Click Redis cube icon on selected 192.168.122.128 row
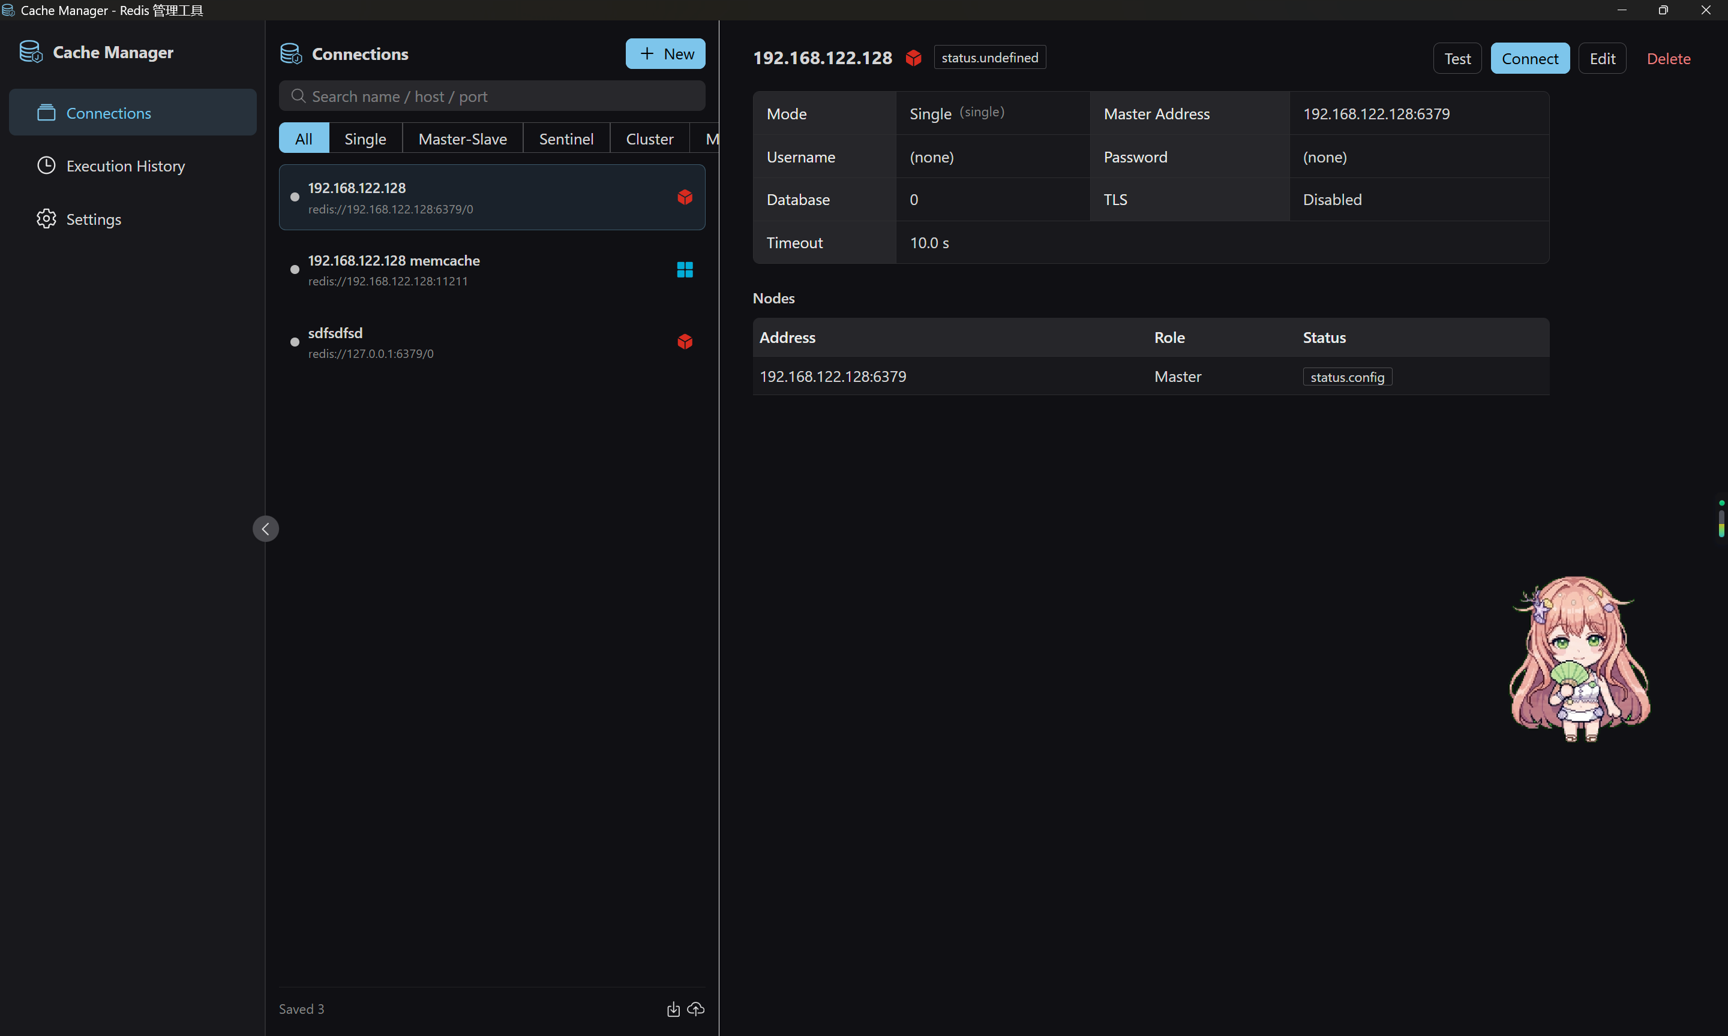The width and height of the screenshot is (1728, 1036). 685,198
